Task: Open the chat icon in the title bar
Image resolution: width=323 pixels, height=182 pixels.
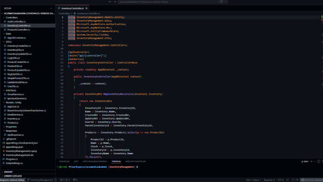Action: click(x=221, y=2)
